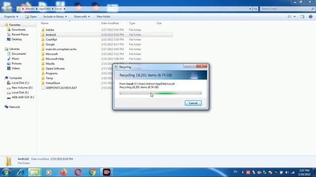This screenshot has width=316, height=177.
Task: Expand arrow after Local in breadcrumb
Action: pyautogui.click(x=64, y=9)
